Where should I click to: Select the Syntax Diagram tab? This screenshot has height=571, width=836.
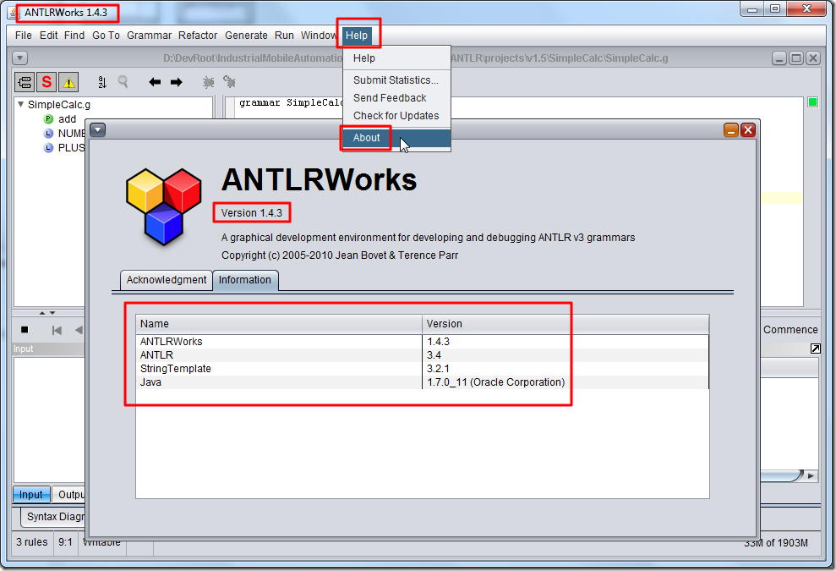[x=53, y=517]
